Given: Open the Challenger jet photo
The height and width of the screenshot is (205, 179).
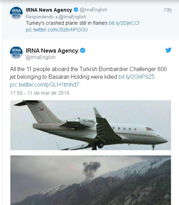Looking at the screenshot, I should pos(91,125).
